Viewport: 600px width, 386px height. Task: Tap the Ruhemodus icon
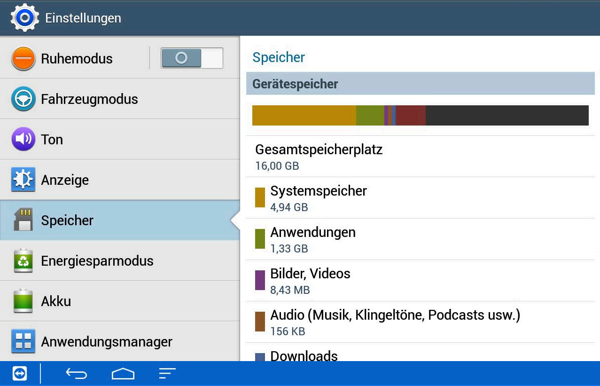pyautogui.click(x=23, y=59)
